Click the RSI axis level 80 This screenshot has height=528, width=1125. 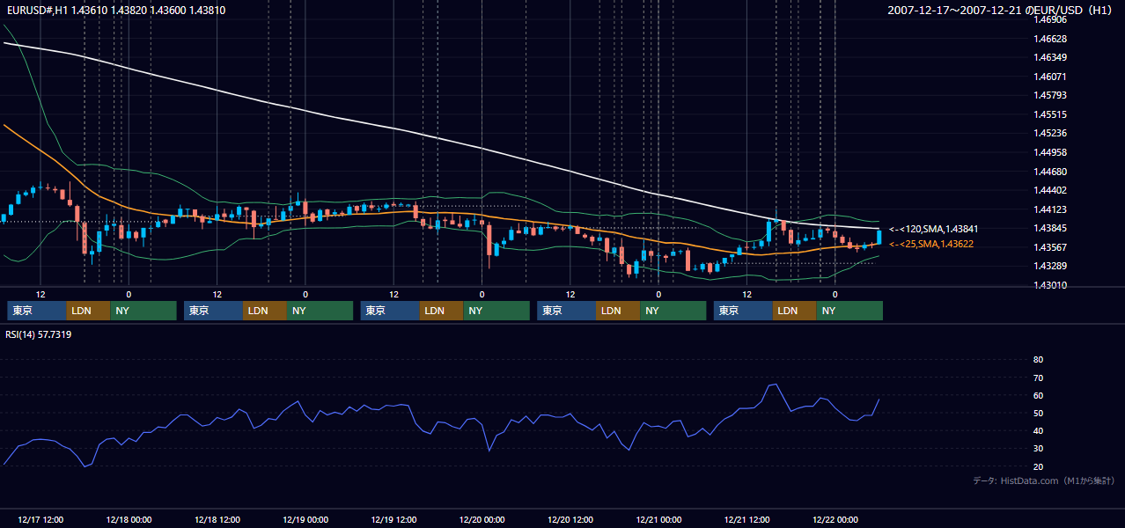click(1038, 360)
